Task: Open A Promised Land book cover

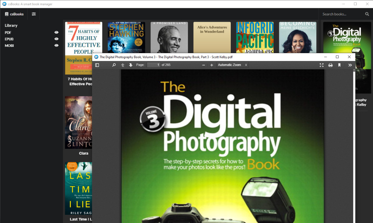Action: pyautogui.click(x=169, y=37)
